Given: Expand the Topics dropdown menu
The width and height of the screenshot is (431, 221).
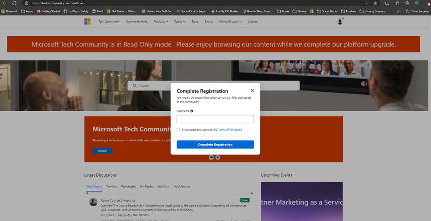Looking at the screenshot, I should click(x=180, y=22).
